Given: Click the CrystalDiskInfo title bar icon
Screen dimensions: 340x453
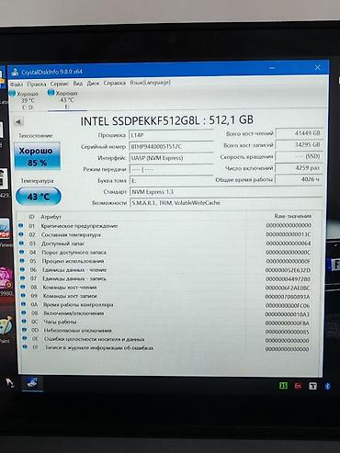Looking at the screenshot, I should (x=15, y=73).
